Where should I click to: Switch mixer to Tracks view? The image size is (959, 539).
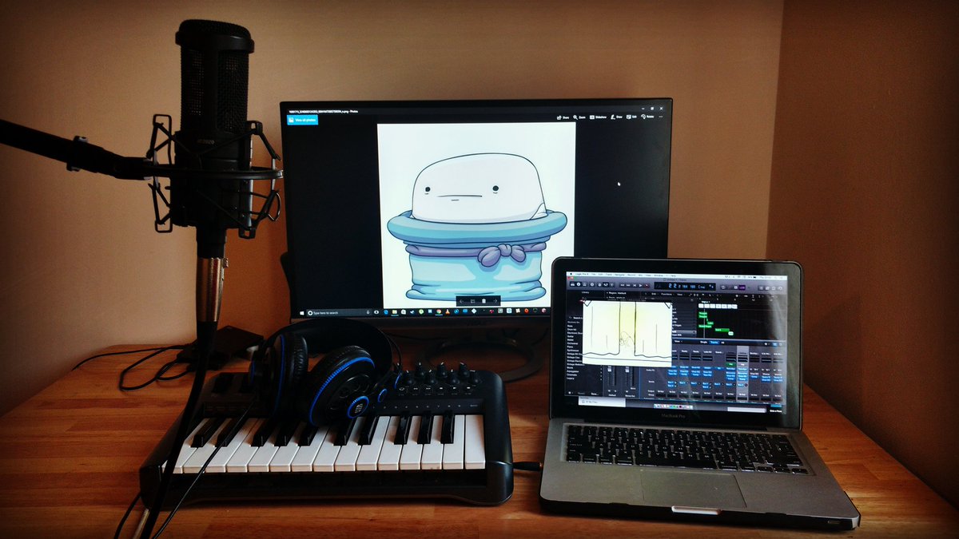pos(714,342)
